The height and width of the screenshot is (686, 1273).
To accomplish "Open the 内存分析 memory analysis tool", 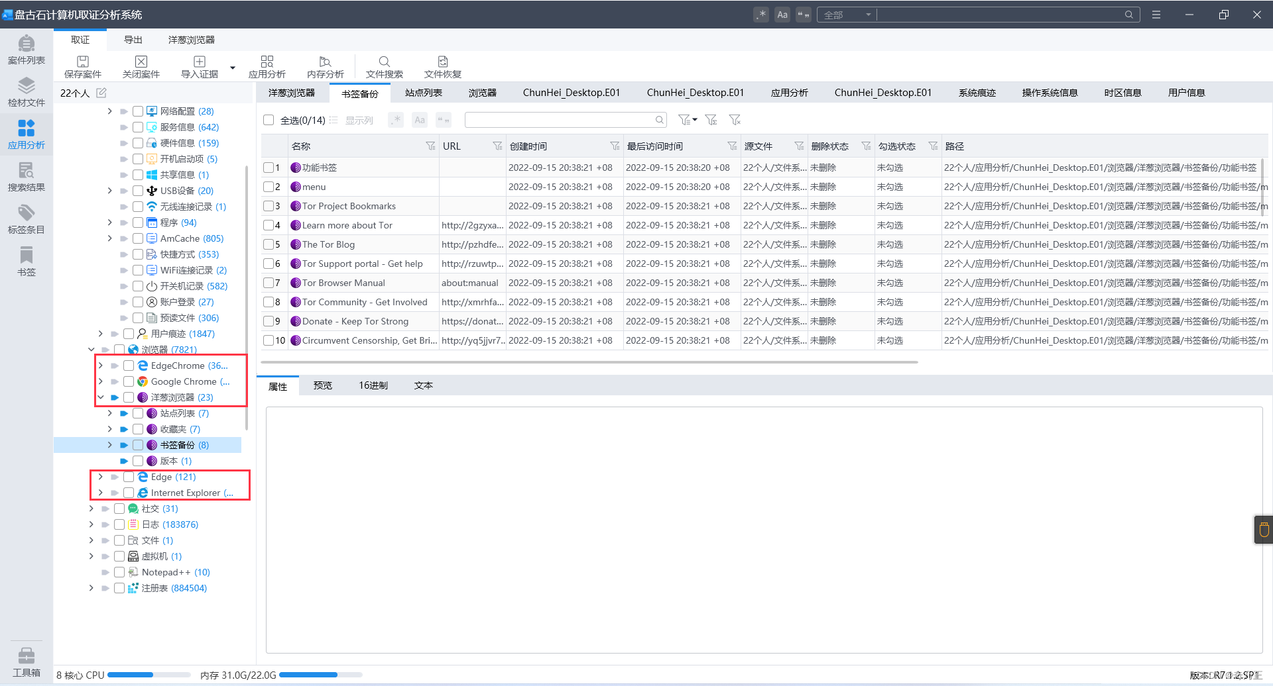I will (x=325, y=67).
